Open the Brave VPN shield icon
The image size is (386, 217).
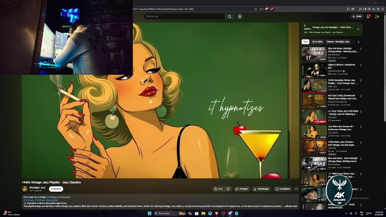tap(378, 9)
